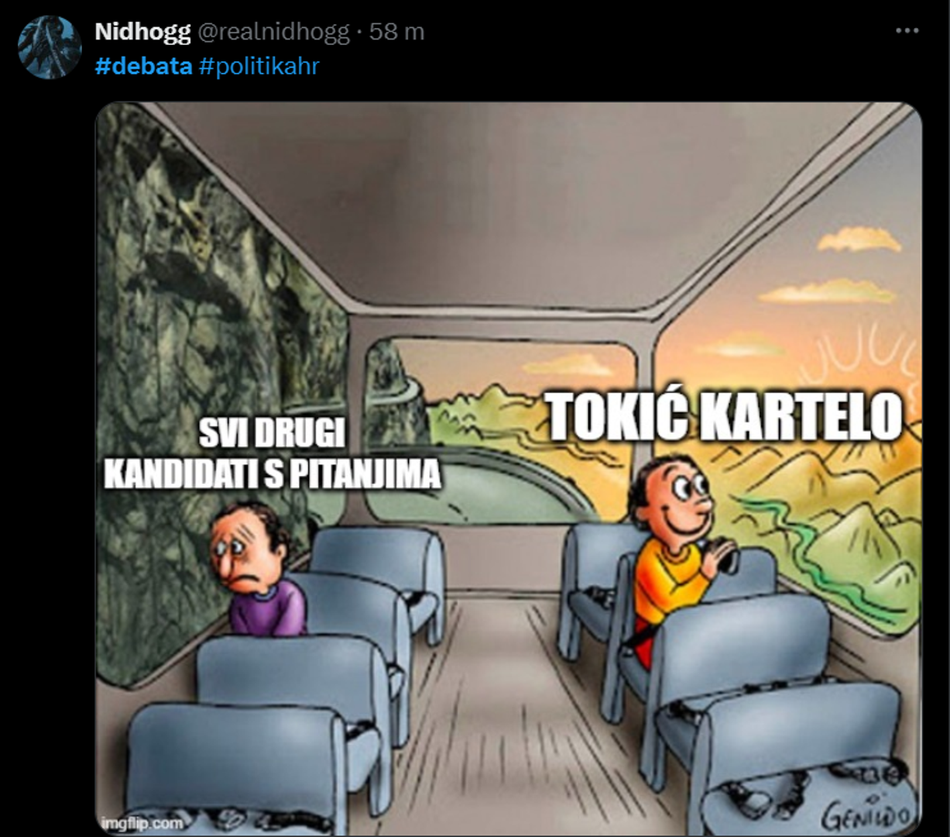
Task: Open the #debata hashtag
Action: pyautogui.click(x=143, y=66)
